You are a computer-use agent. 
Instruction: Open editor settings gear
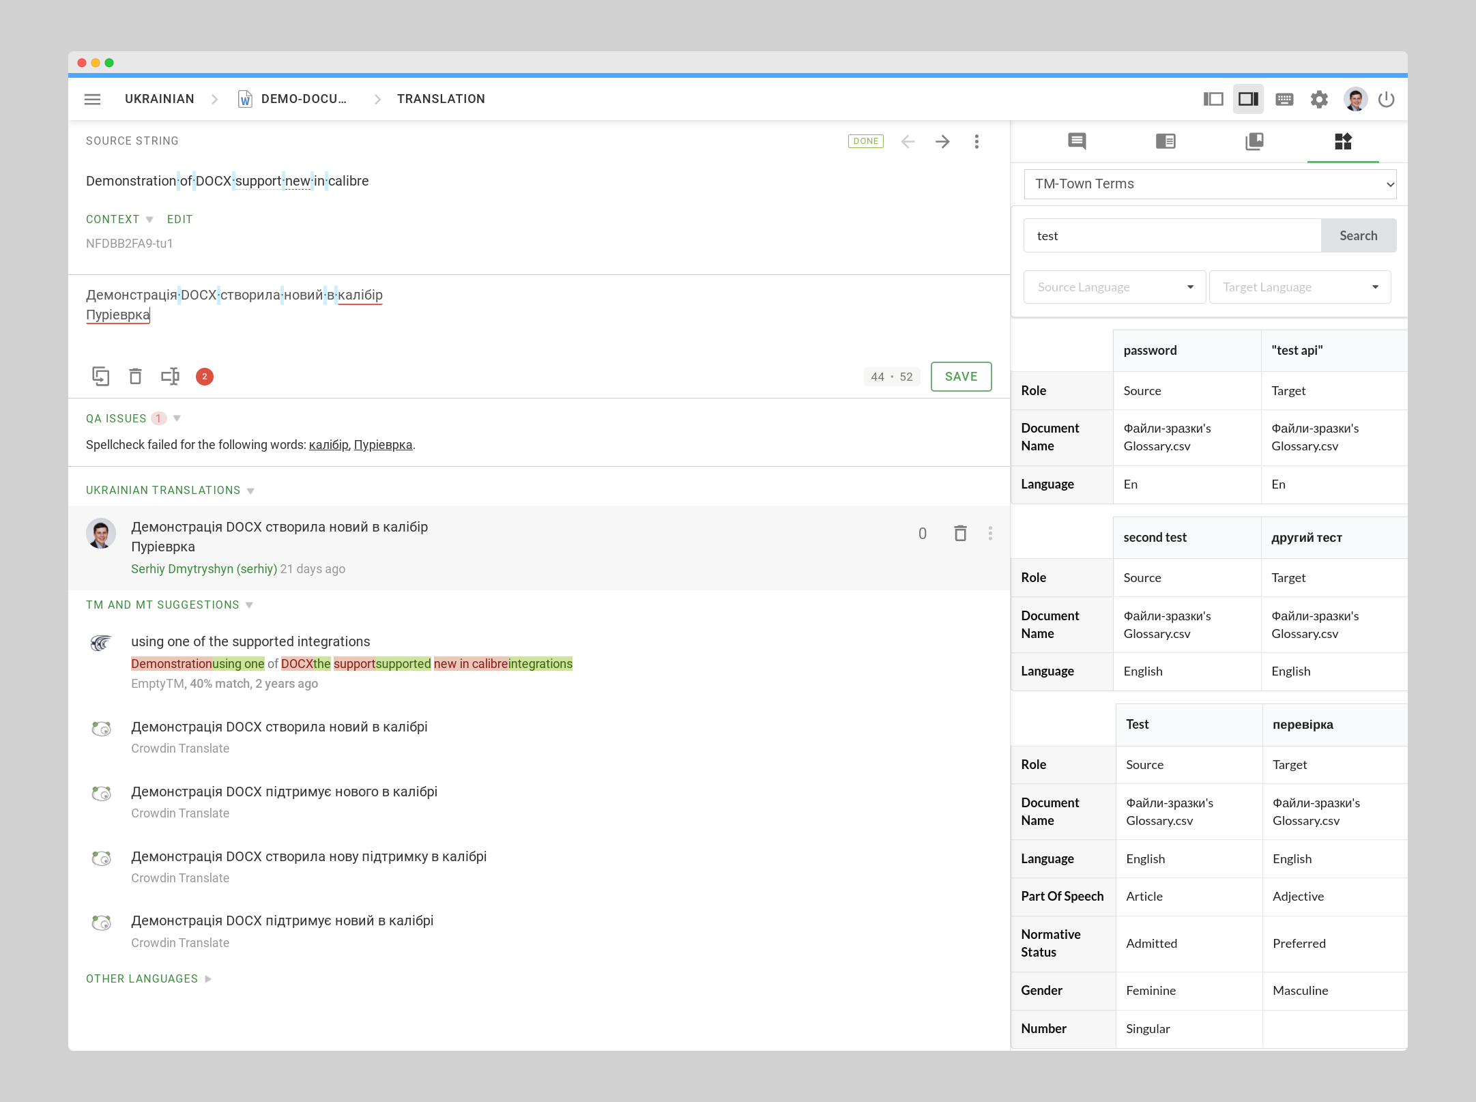click(x=1319, y=99)
